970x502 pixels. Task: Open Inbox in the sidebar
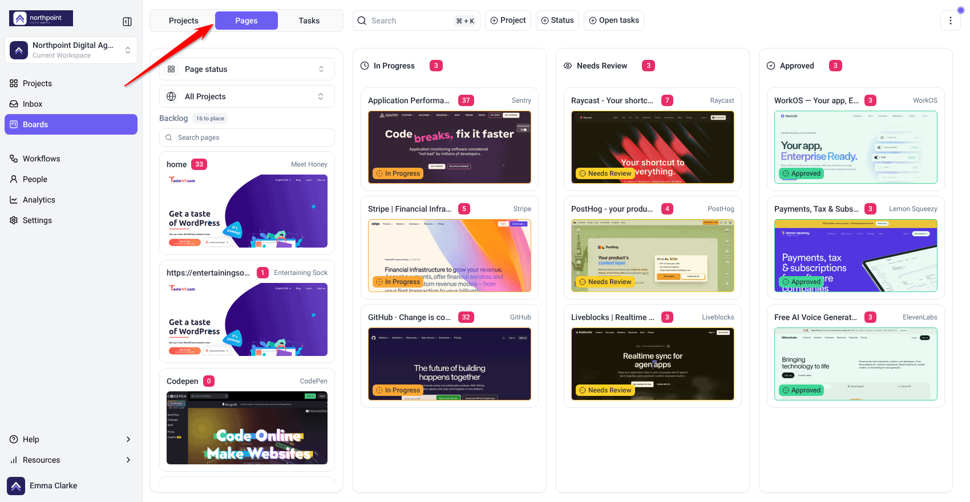pyautogui.click(x=71, y=104)
